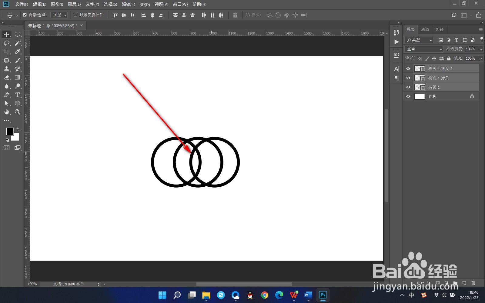Open the 不透明度 slider dropdown arrow
The width and height of the screenshot is (485, 303).
coord(480,49)
